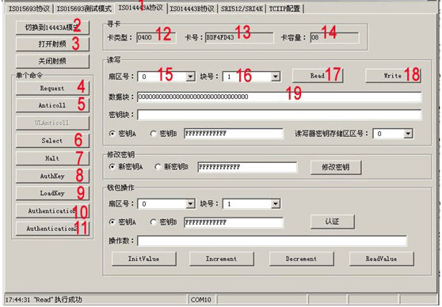The width and height of the screenshot is (442, 307).
Task: Click the LoadKey button
Action: tap(52, 193)
